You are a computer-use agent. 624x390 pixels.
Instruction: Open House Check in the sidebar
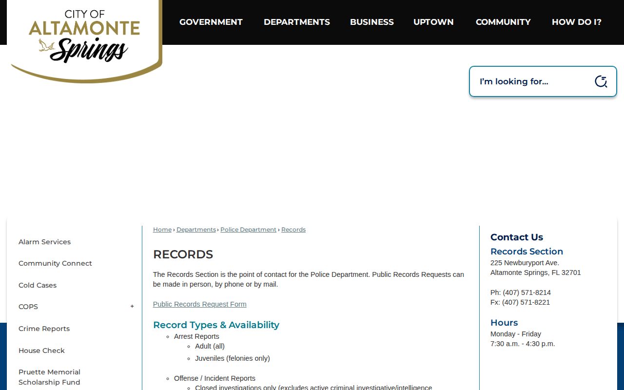[41, 351]
